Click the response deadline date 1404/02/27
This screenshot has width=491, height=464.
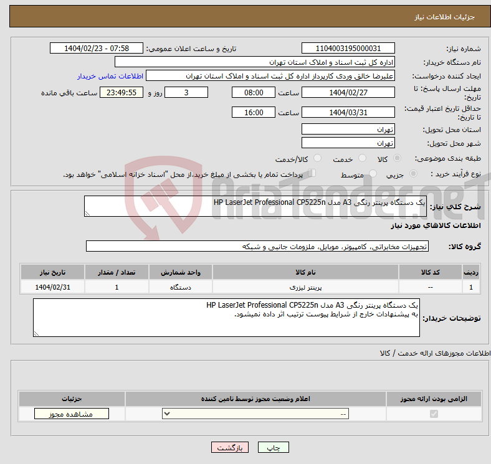(x=348, y=93)
